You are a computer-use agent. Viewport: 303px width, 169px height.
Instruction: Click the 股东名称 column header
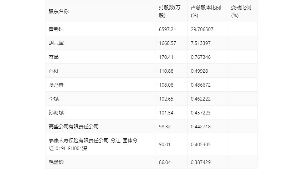click(x=58, y=11)
